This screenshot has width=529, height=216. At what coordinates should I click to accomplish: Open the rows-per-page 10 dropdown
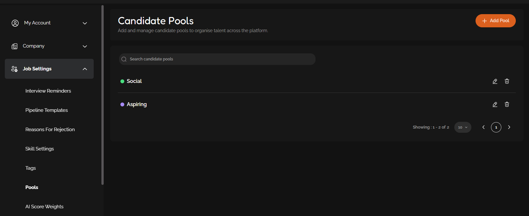463,127
